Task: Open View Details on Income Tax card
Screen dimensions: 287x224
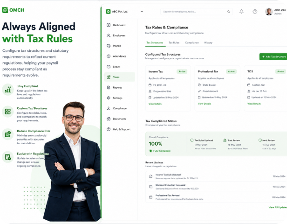Action: [x=155, y=104]
